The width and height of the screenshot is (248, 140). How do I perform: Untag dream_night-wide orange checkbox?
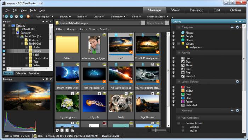point(77,81)
